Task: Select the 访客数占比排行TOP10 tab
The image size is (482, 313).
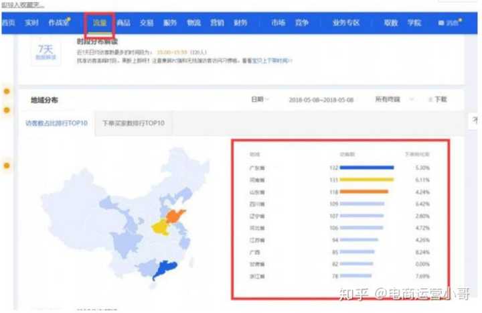Action: point(57,123)
